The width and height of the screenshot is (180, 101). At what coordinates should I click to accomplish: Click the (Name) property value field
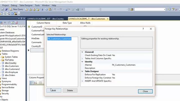click(132, 65)
